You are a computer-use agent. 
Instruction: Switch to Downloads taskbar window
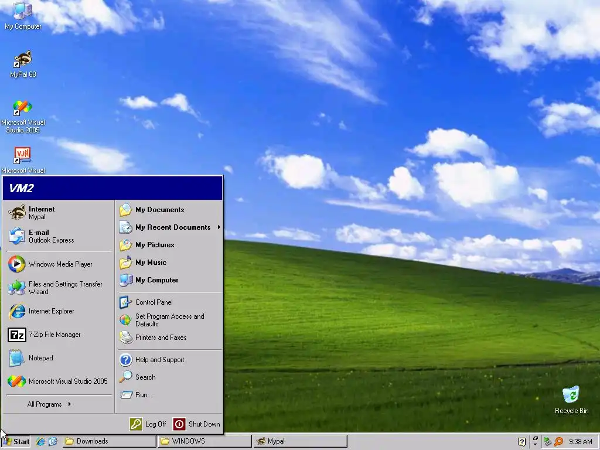(108, 441)
